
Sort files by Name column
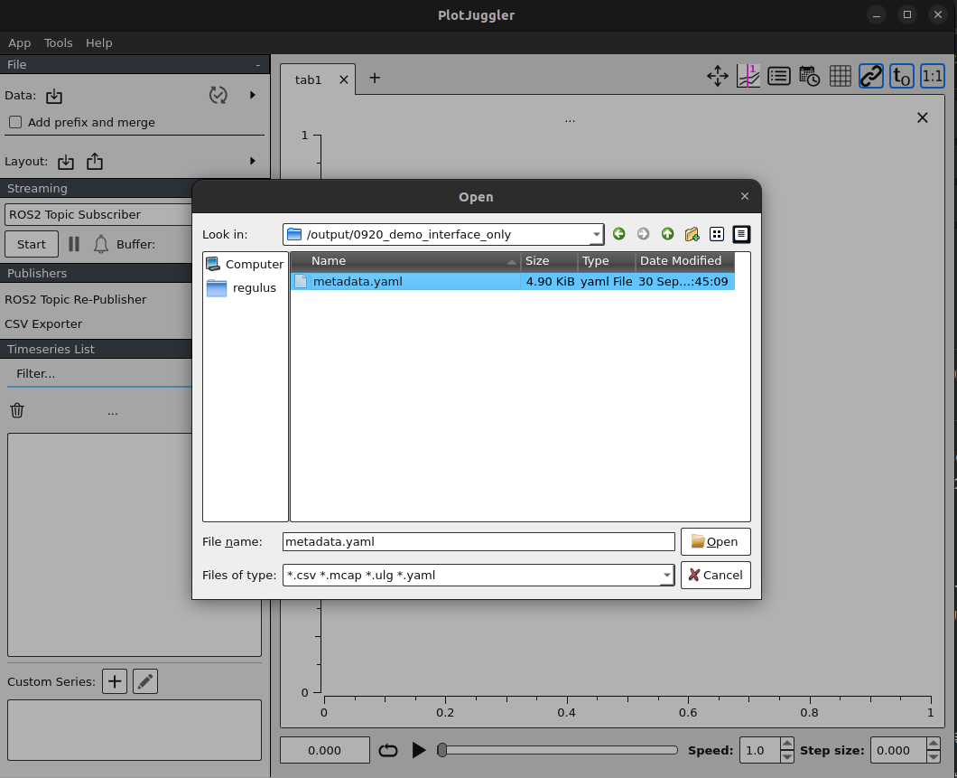(406, 261)
